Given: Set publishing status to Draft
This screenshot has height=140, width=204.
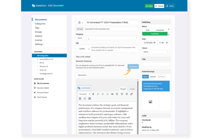Looking at the screenshot, I should [147, 30].
